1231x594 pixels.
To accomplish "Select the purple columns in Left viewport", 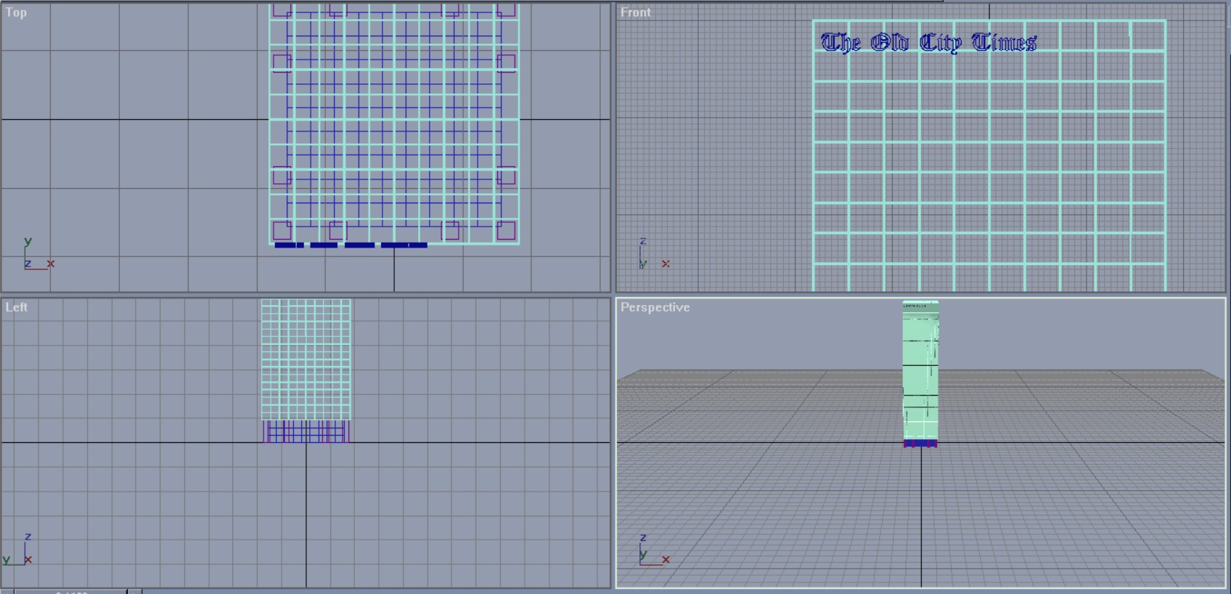I will (306, 431).
